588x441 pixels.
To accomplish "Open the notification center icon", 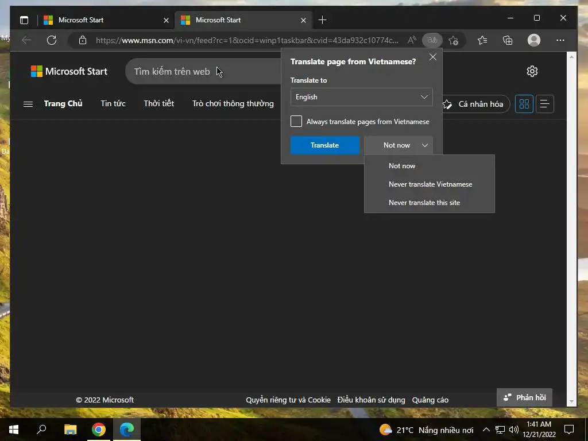I will 569,430.
